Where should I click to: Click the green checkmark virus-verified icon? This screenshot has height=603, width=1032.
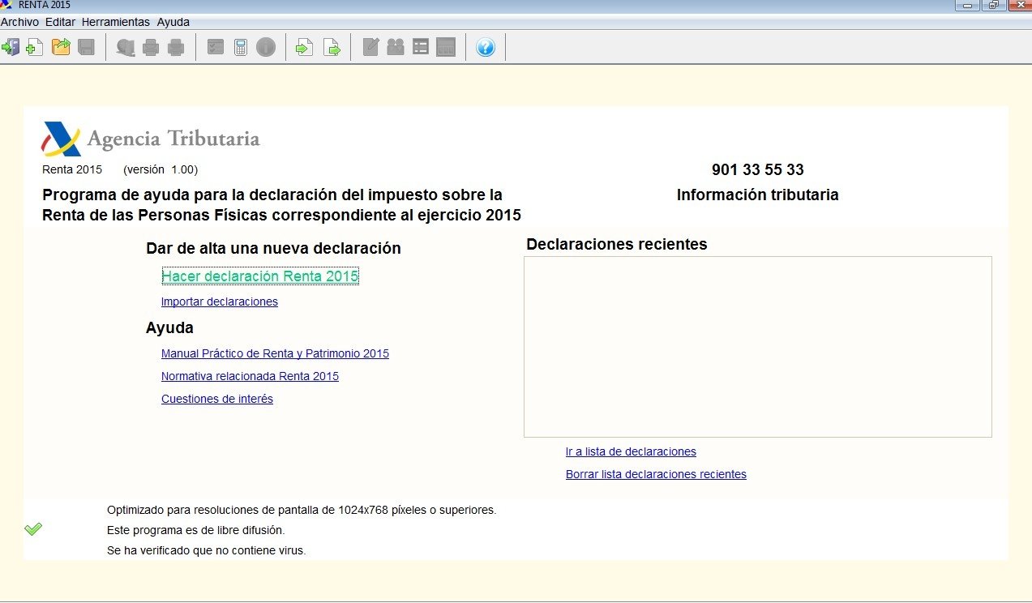point(33,529)
